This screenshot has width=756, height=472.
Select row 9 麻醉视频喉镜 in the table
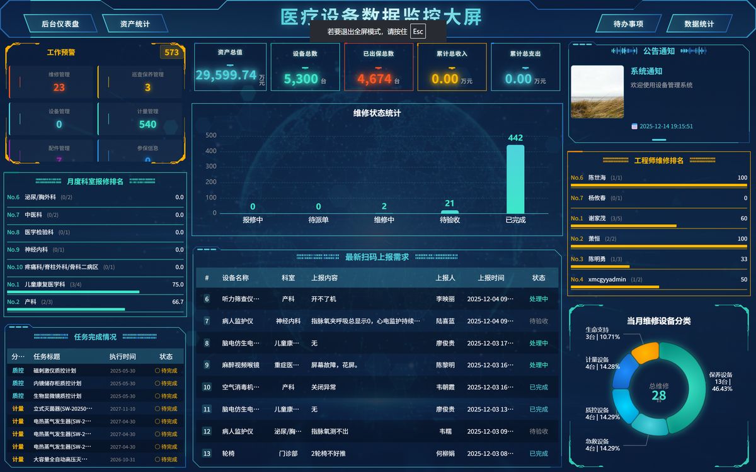(x=377, y=365)
